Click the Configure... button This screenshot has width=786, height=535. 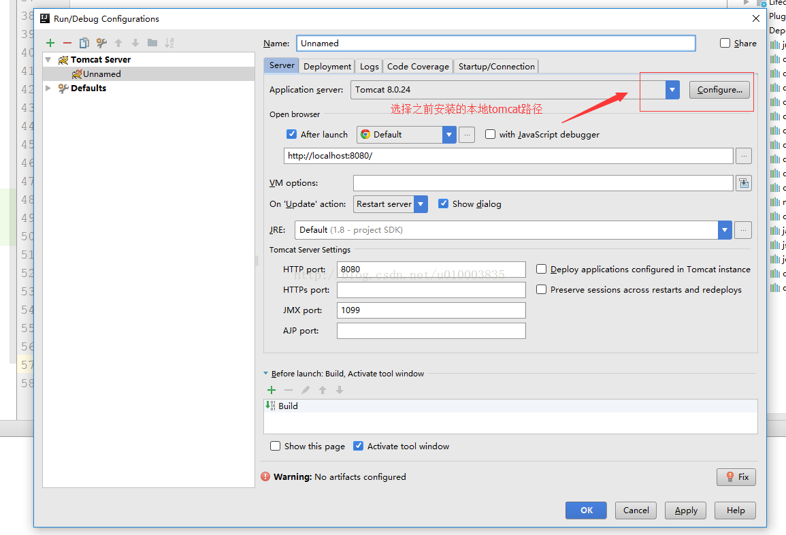click(x=719, y=90)
